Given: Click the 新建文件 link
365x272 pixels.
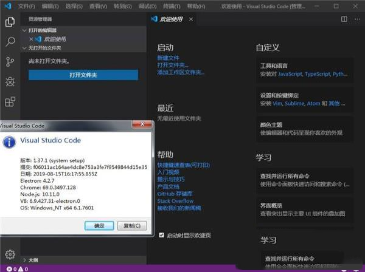Looking at the screenshot, I should 169,58.
